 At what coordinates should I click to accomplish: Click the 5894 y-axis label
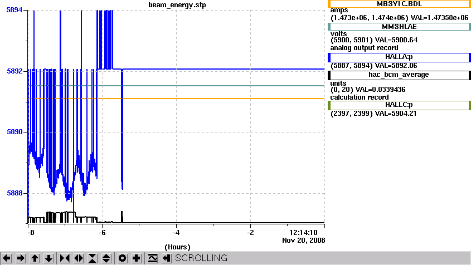tap(14, 10)
